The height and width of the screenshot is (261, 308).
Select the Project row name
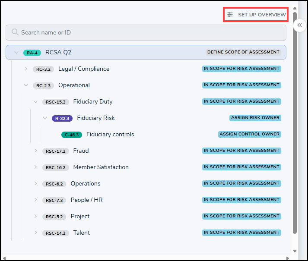click(x=80, y=217)
